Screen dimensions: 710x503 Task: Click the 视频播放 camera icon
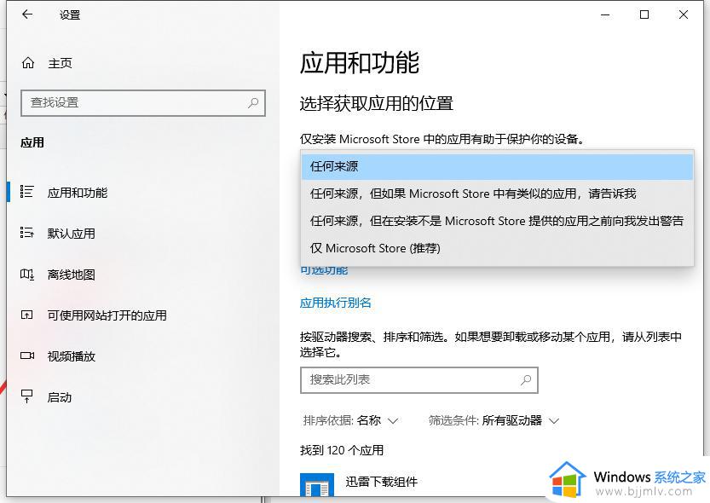(27, 356)
